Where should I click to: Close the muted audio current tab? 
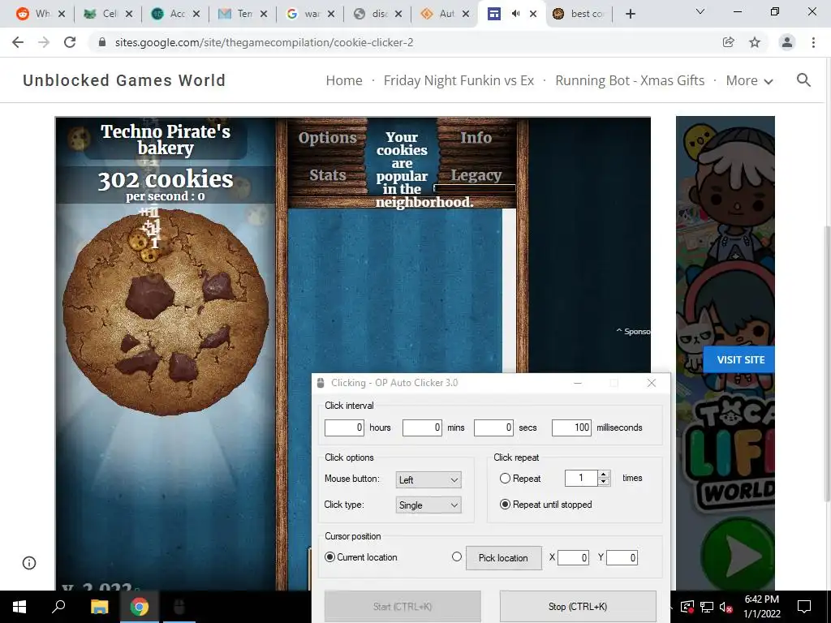(x=533, y=15)
